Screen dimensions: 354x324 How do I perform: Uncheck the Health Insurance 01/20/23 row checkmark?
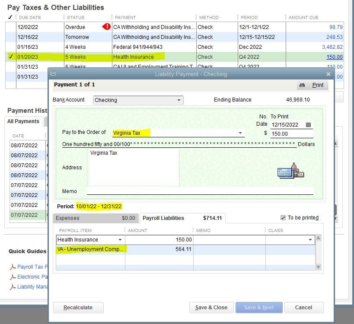[x=11, y=57]
